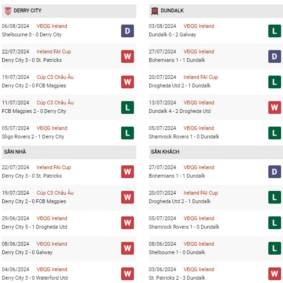Click the D badge for Shelbourne 0-0 Derry City
The image size is (283, 283).
(x=127, y=31)
